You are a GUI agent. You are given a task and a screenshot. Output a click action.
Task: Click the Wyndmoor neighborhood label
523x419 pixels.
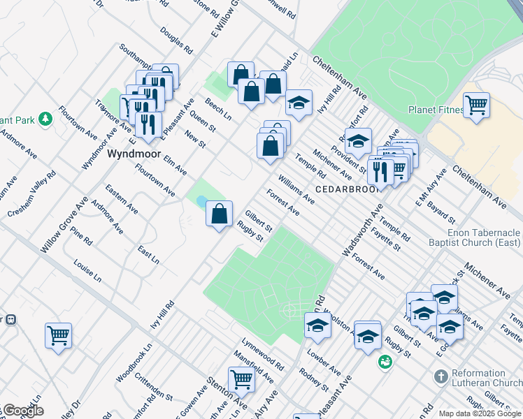(134, 154)
